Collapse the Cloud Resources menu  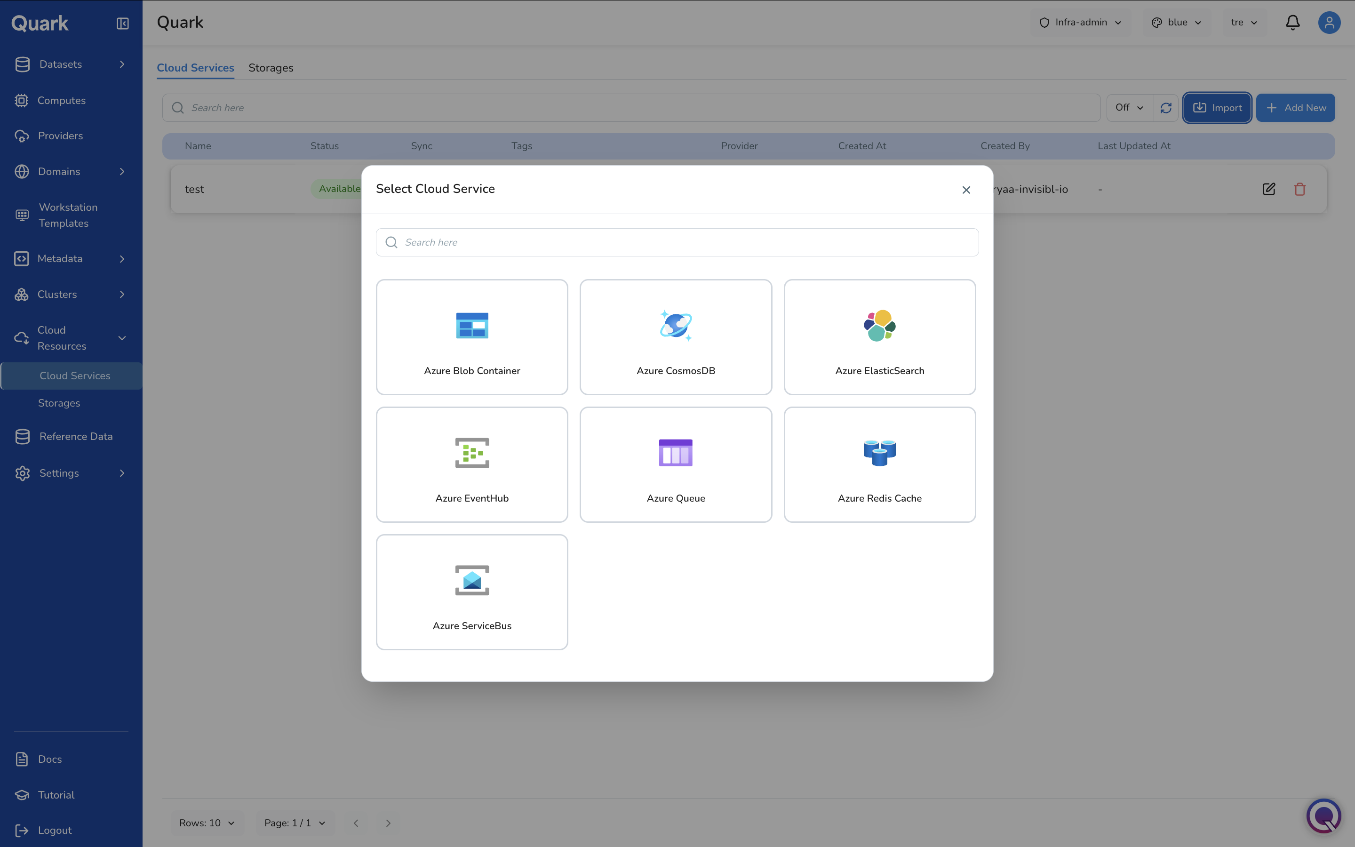[71, 338]
